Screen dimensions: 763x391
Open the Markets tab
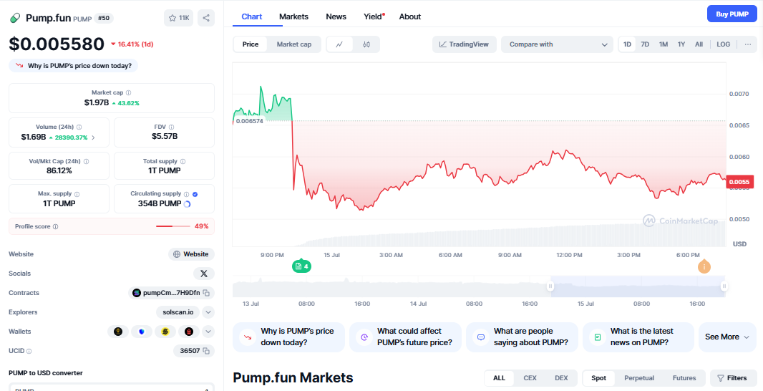(x=294, y=16)
